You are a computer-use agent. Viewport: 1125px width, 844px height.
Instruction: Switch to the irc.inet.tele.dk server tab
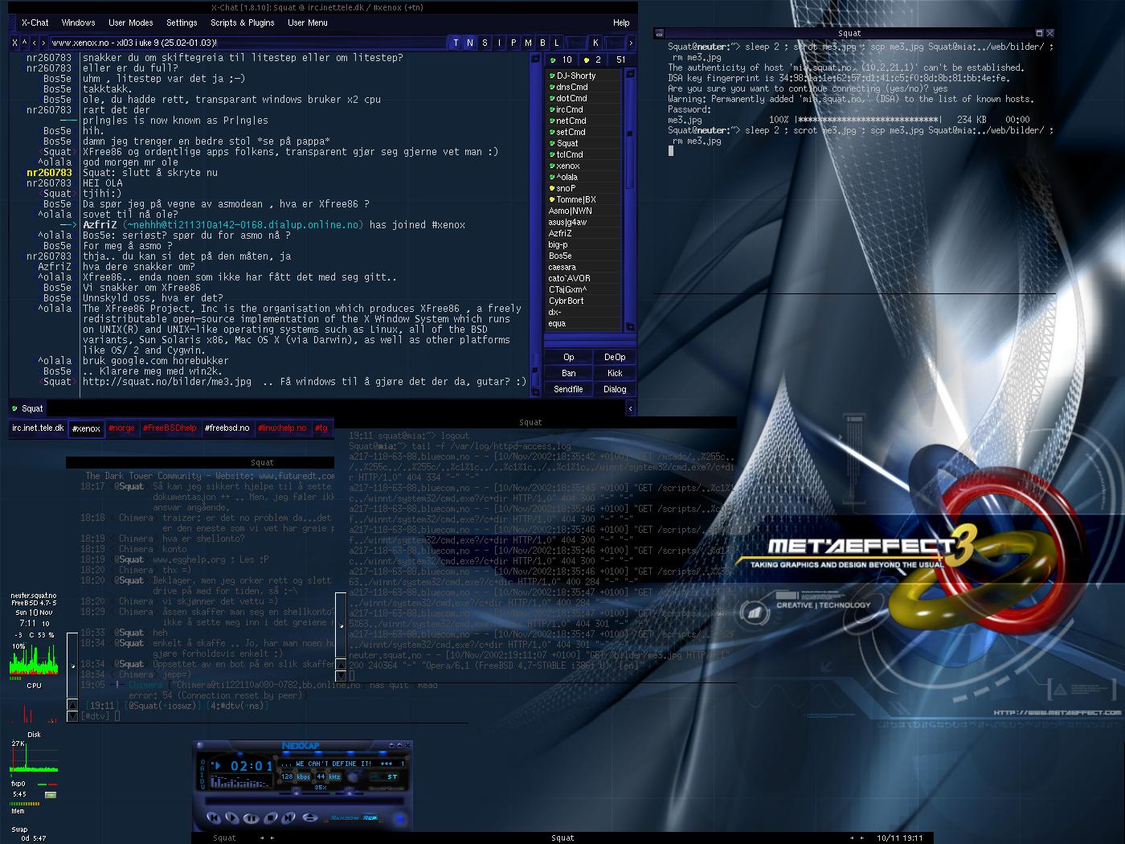tap(38, 428)
